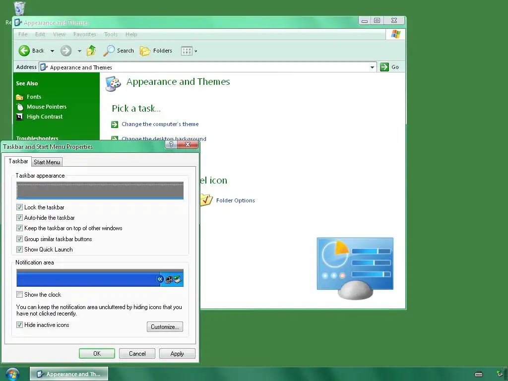
Task: Click the Customize... button
Action: click(165, 326)
